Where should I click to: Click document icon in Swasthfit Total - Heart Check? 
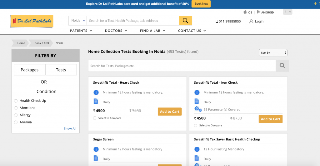pos(96,101)
